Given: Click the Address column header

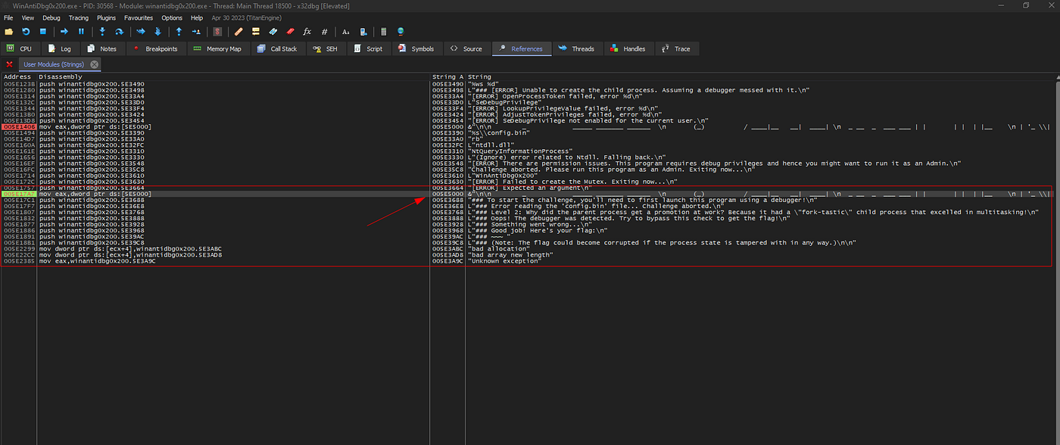Looking at the screenshot, I should point(17,77).
